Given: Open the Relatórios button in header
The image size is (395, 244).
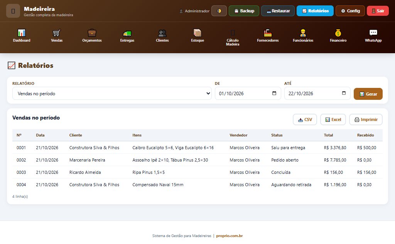Looking at the screenshot, I should pos(315,11).
